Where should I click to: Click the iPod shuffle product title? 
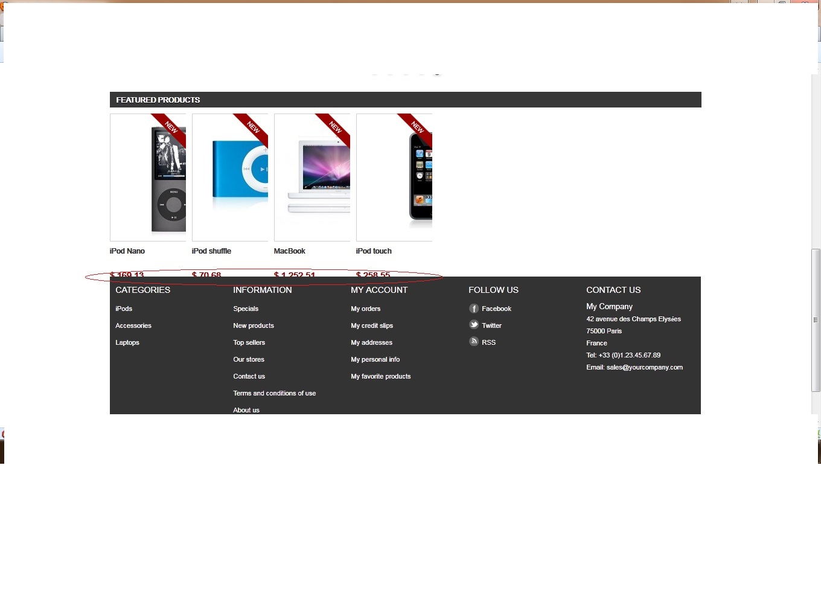click(x=211, y=251)
